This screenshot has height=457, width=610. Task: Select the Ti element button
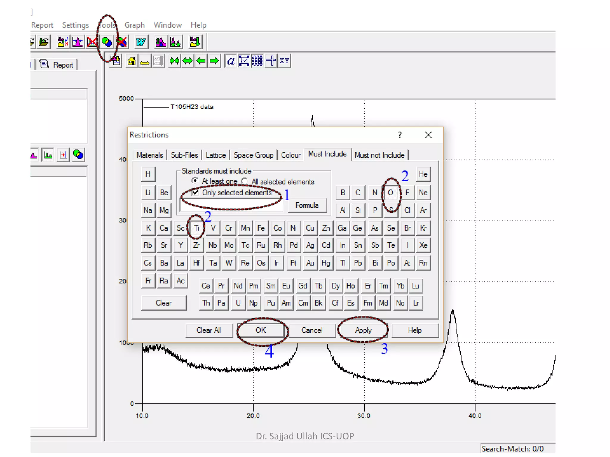point(197,228)
